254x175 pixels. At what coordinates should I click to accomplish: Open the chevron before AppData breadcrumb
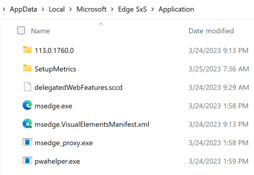point(4,9)
